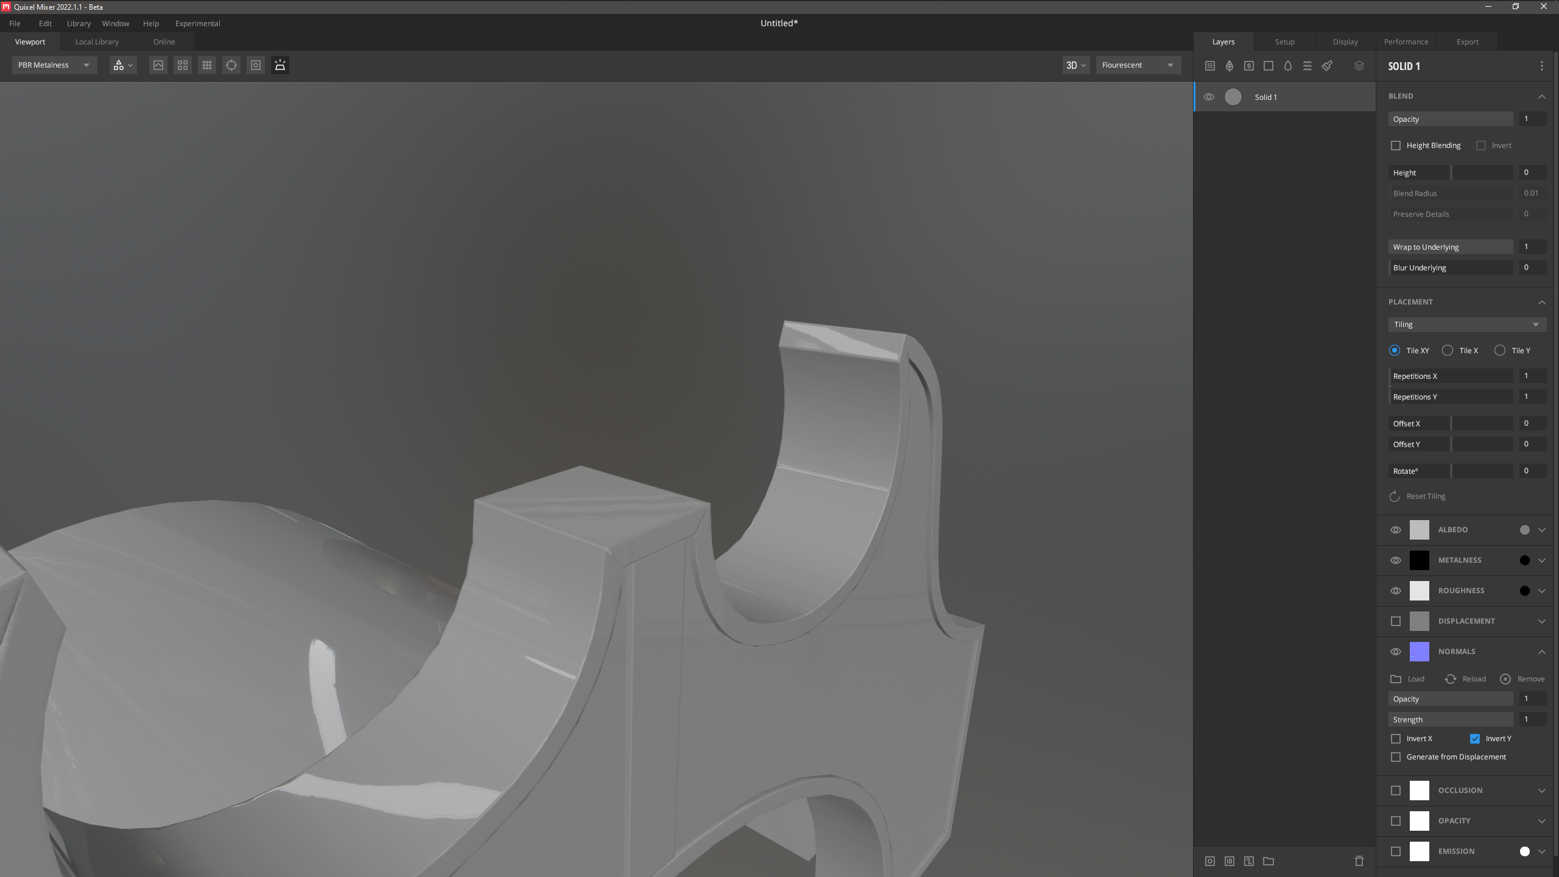Toggle Albedo channel visibility eye
Screen dimensions: 1559x877
click(1396, 530)
